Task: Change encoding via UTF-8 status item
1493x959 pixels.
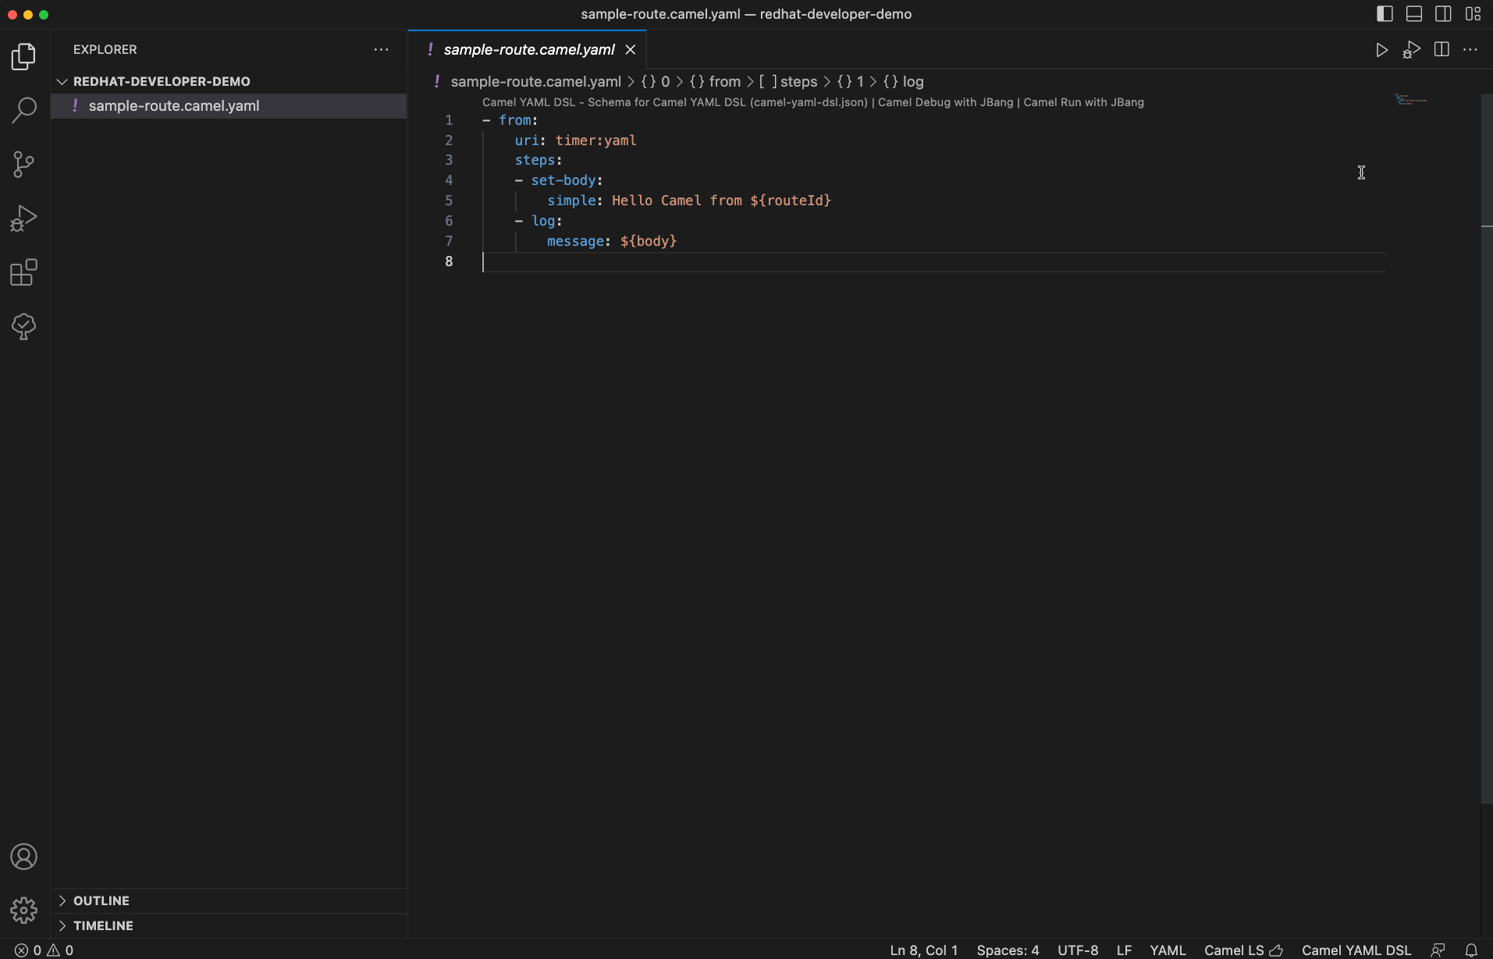Action: pos(1078,950)
